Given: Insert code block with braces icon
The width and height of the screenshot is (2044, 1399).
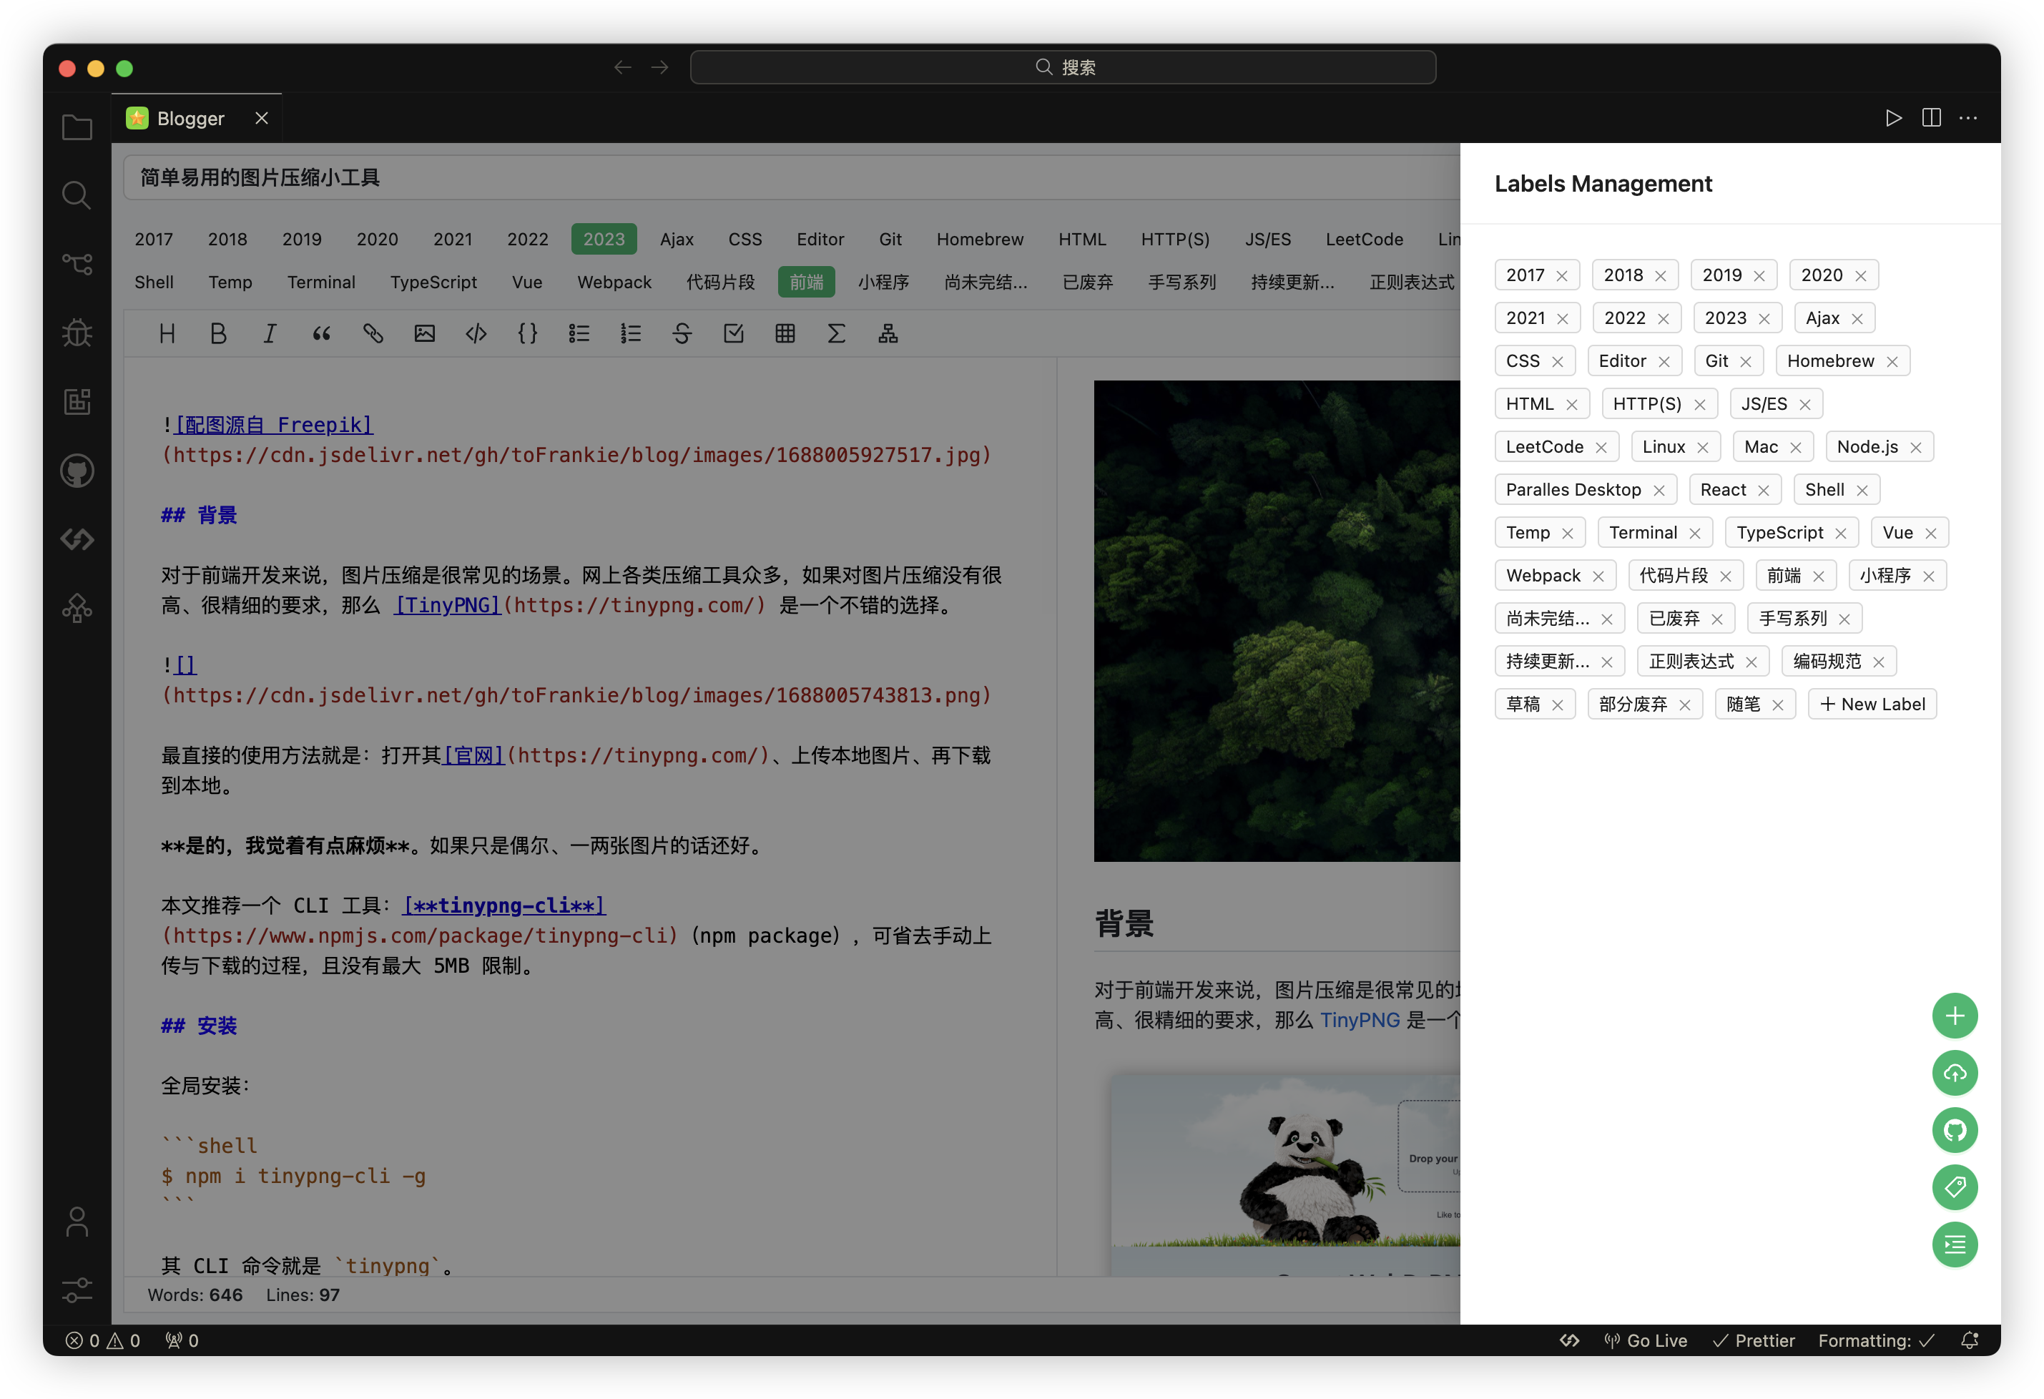Looking at the screenshot, I should (x=528, y=333).
